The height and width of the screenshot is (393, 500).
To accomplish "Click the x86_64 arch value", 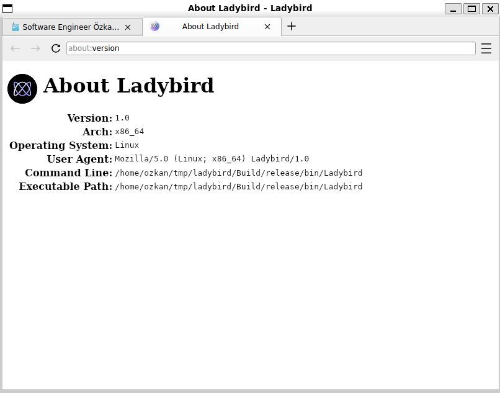I will tap(130, 132).
